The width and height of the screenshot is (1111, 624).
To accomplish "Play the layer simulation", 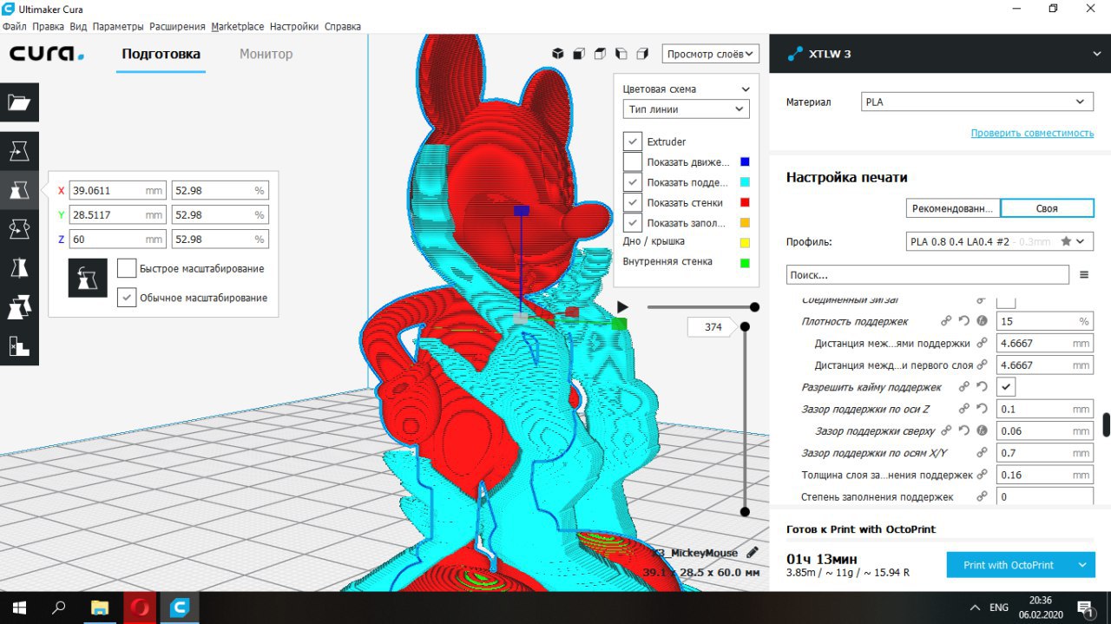I will pos(622,306).
